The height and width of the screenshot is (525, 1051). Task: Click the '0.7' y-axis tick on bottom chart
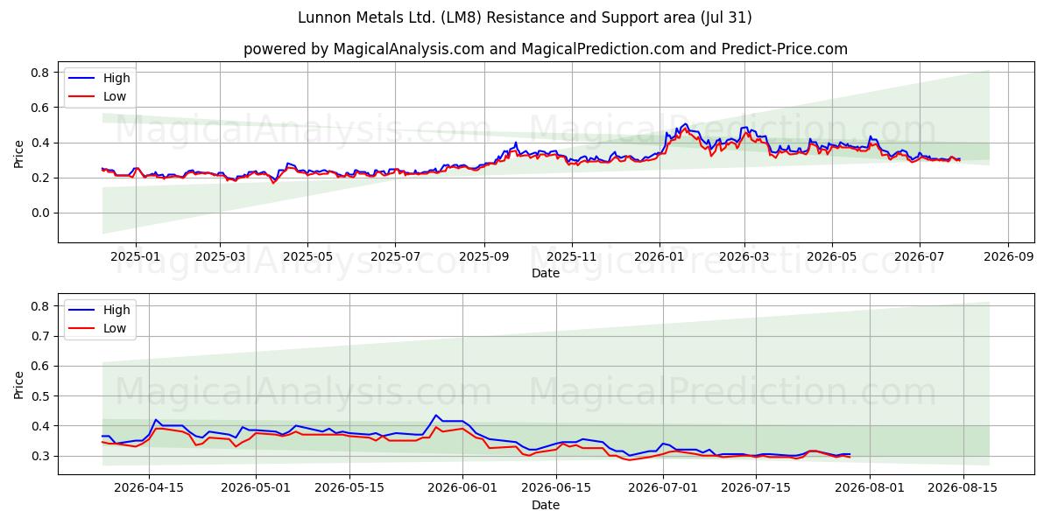click(x=41, y=336)
